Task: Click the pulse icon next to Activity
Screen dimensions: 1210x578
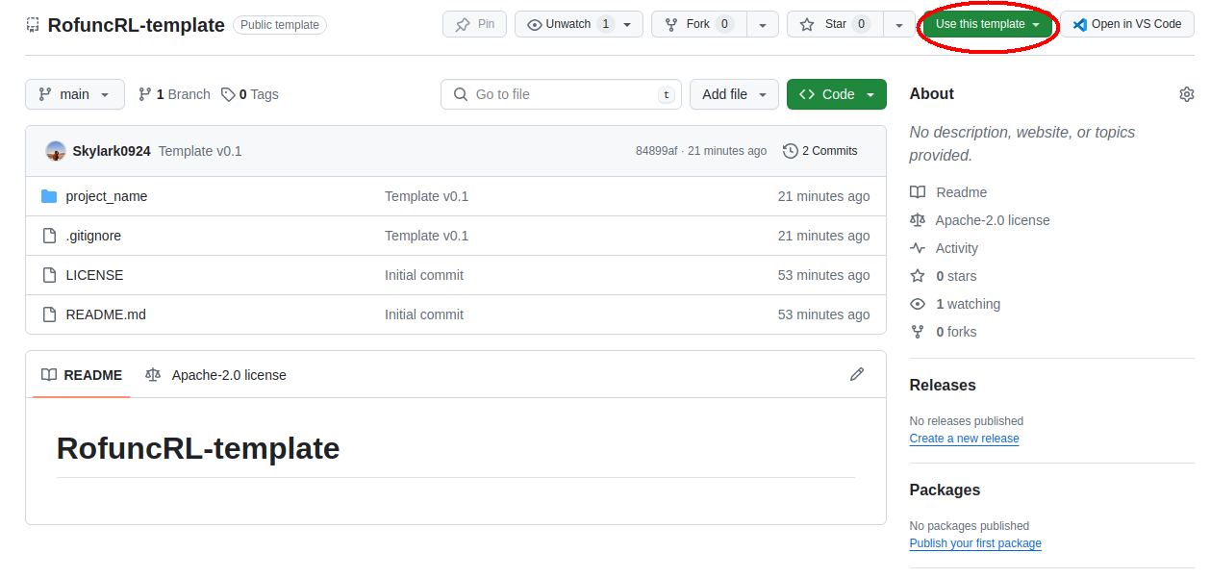Action: 918,248
